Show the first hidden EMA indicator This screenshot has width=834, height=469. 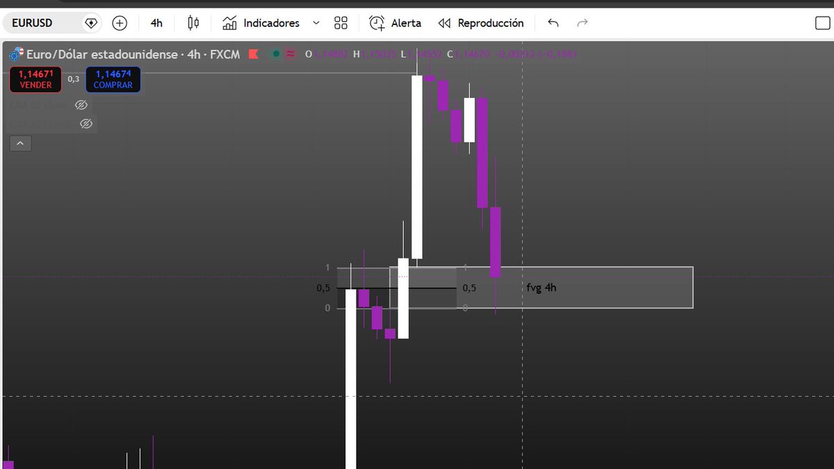pos(81,105)
